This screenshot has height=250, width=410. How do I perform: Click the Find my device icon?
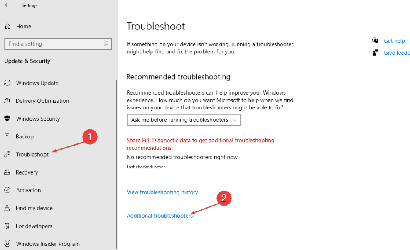[7, 208]
